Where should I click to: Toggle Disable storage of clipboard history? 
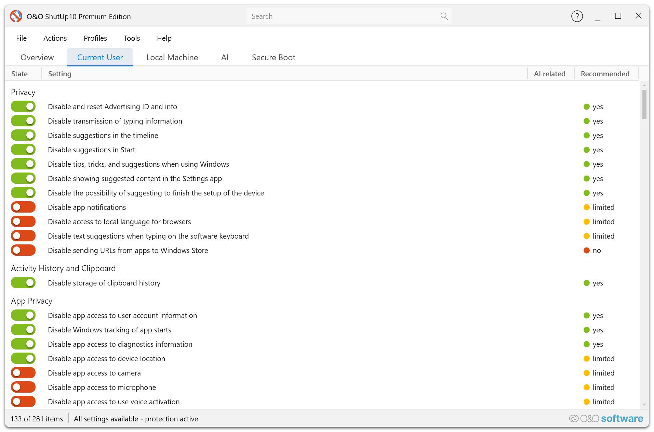[23, 283]
